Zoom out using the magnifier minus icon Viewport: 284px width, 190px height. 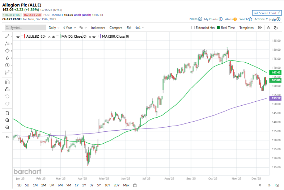(7, 127)
